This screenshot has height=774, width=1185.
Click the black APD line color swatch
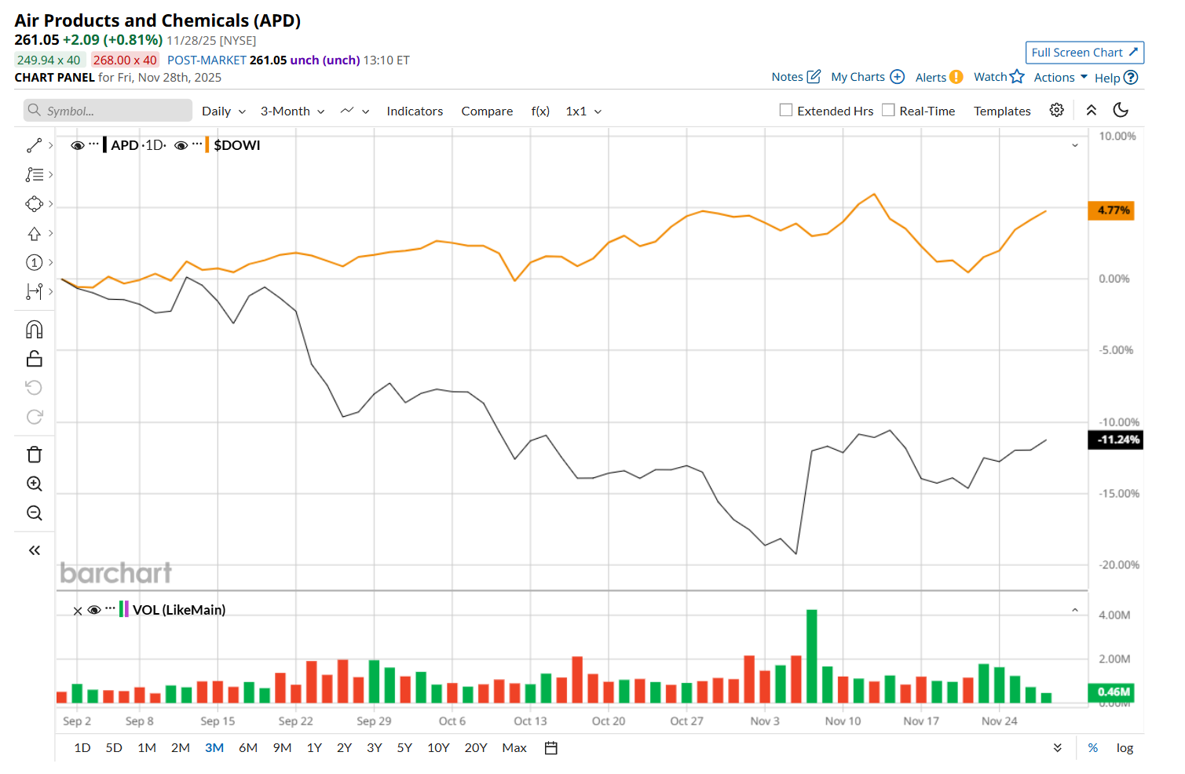105,145
